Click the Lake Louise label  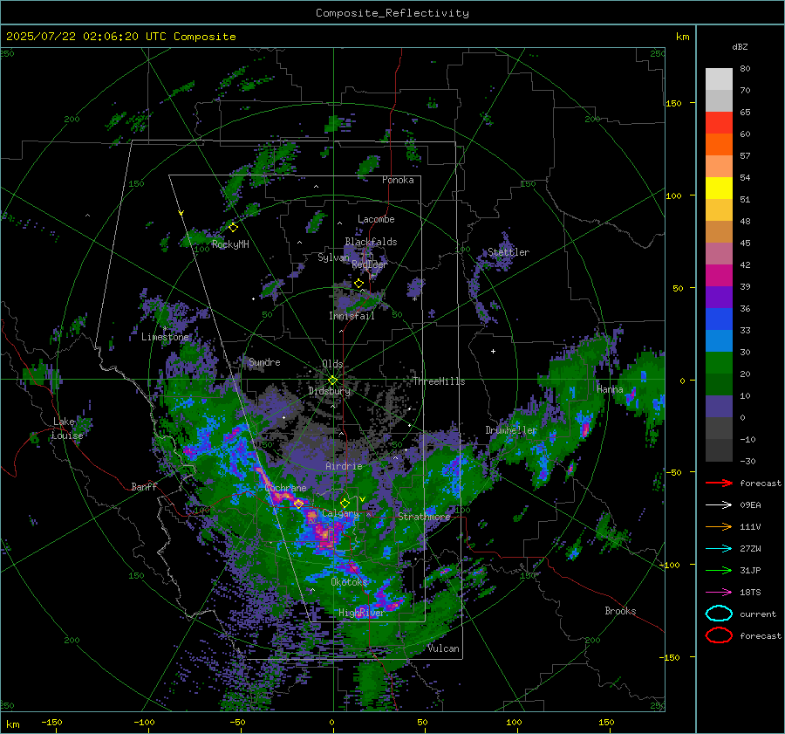click(67, 429)
